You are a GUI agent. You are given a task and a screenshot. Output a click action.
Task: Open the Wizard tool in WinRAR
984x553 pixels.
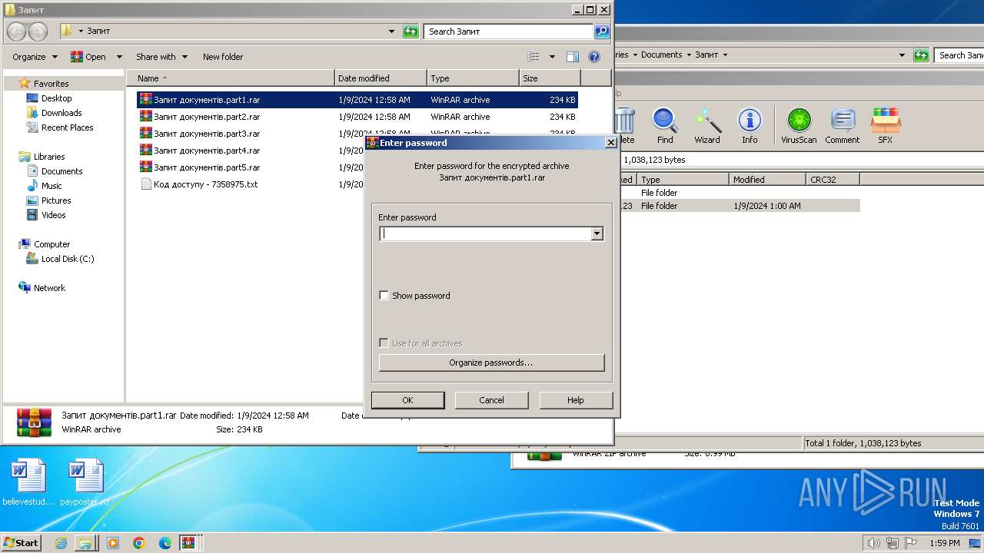coord(707,126)
